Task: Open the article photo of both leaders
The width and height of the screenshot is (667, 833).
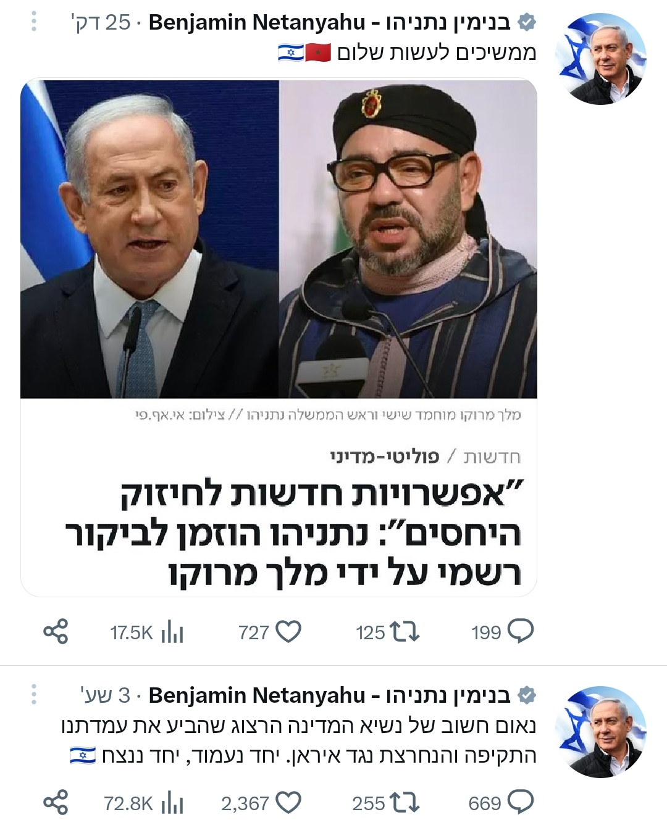Action: coord(279,239)
